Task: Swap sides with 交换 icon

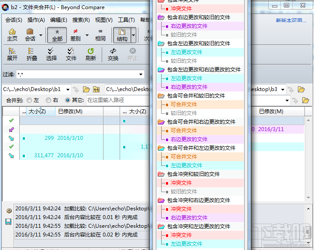Action: (113, 54)
